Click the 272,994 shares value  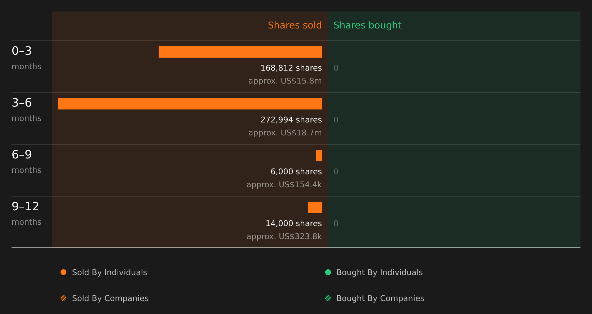291,120
